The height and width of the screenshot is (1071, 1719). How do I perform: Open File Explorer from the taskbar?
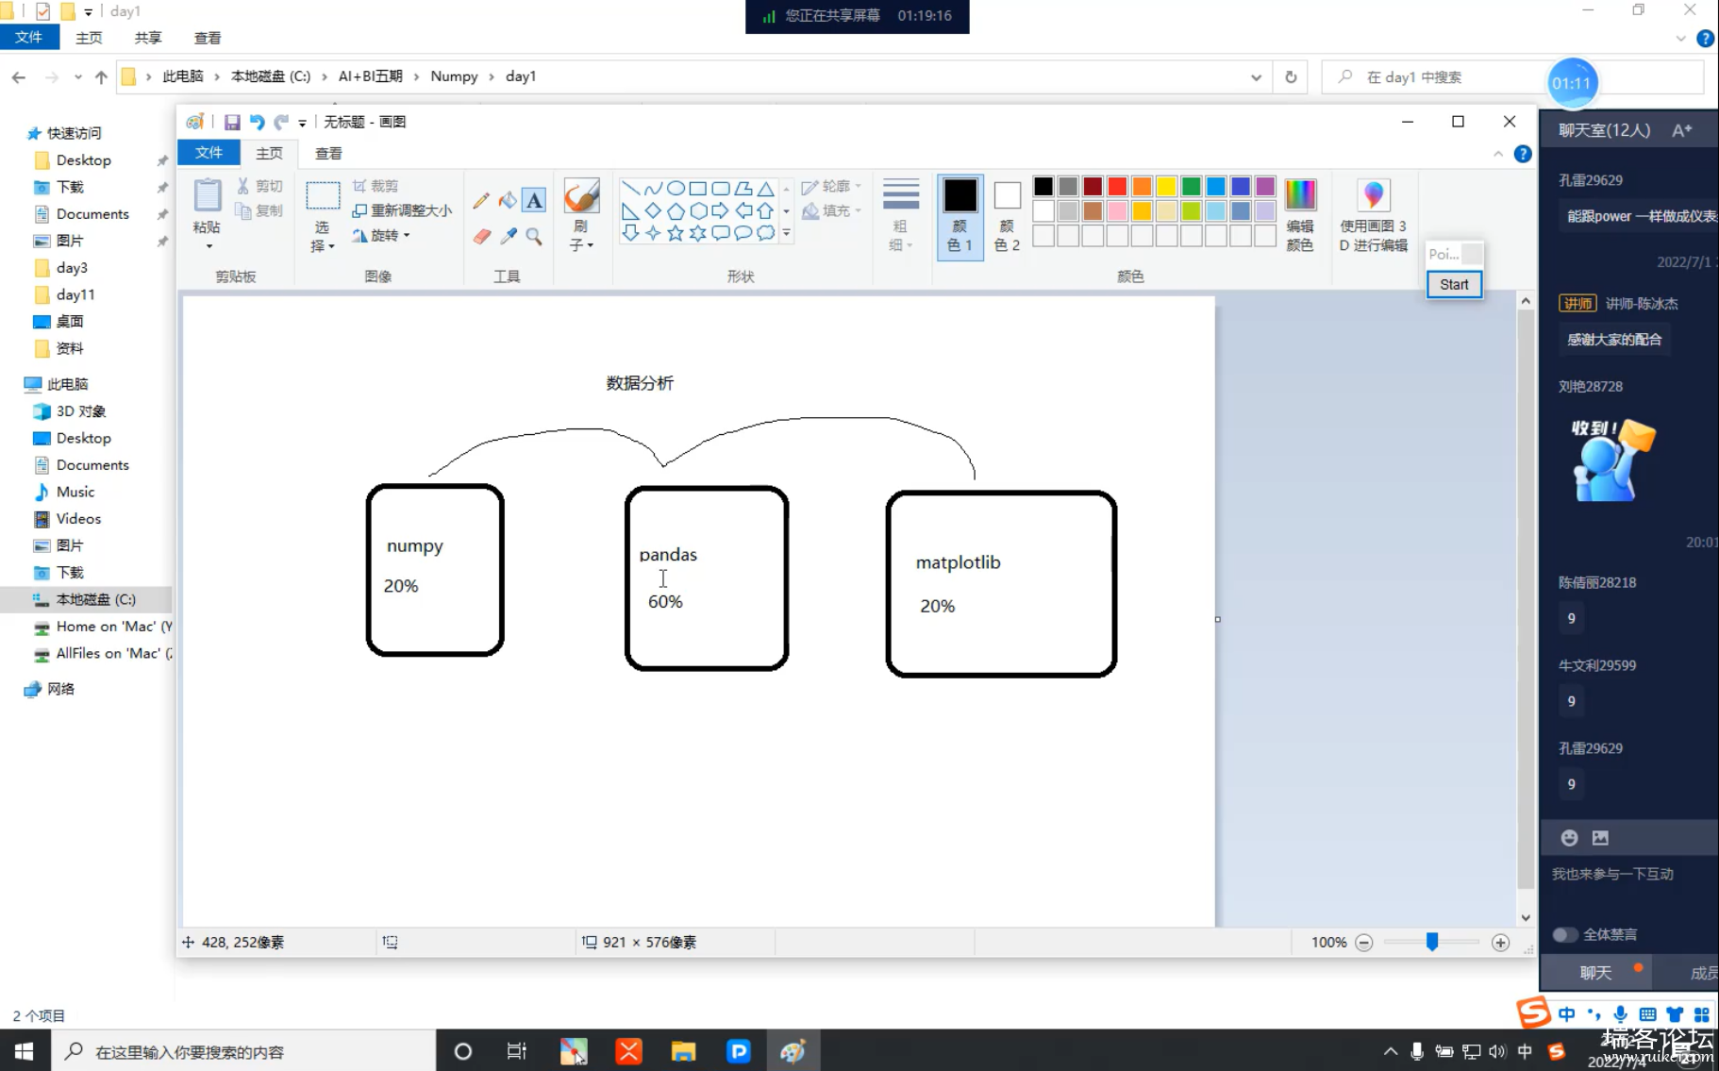(x=683, y=1051)
